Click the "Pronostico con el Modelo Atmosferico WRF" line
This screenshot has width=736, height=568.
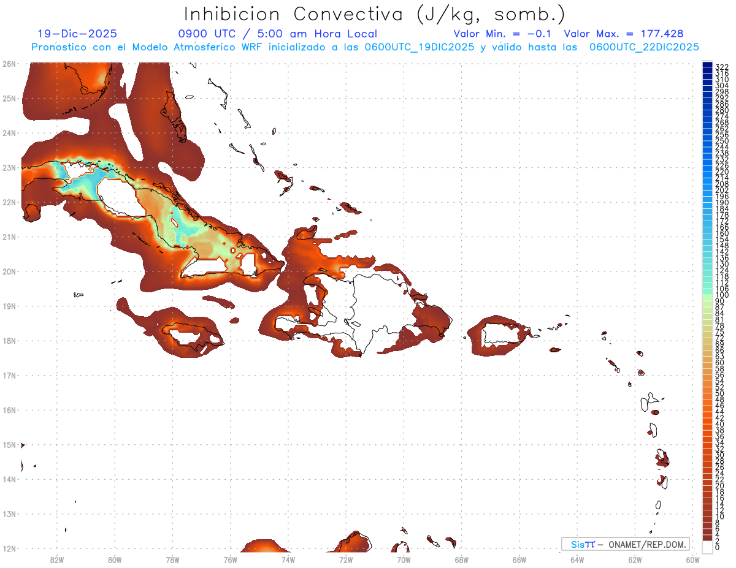(x=366, y=47)
